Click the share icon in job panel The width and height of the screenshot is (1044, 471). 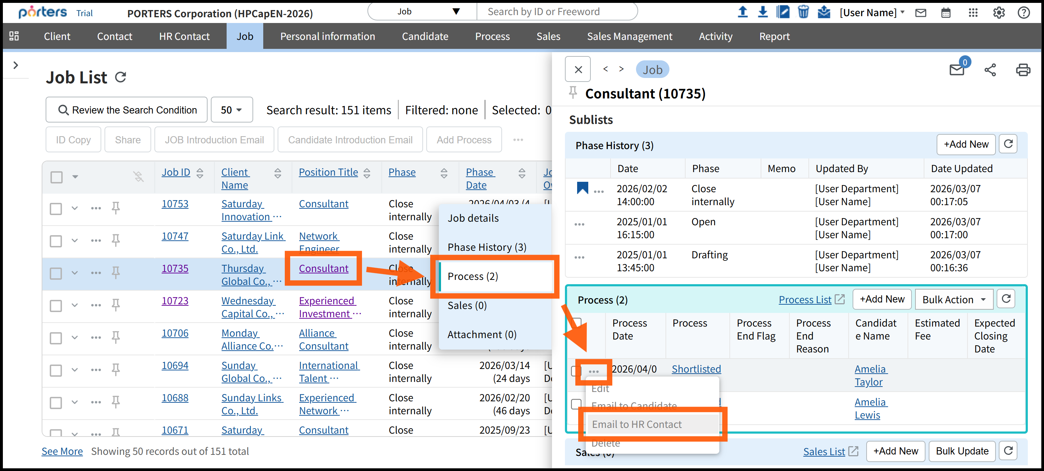(x=990, y=70)
